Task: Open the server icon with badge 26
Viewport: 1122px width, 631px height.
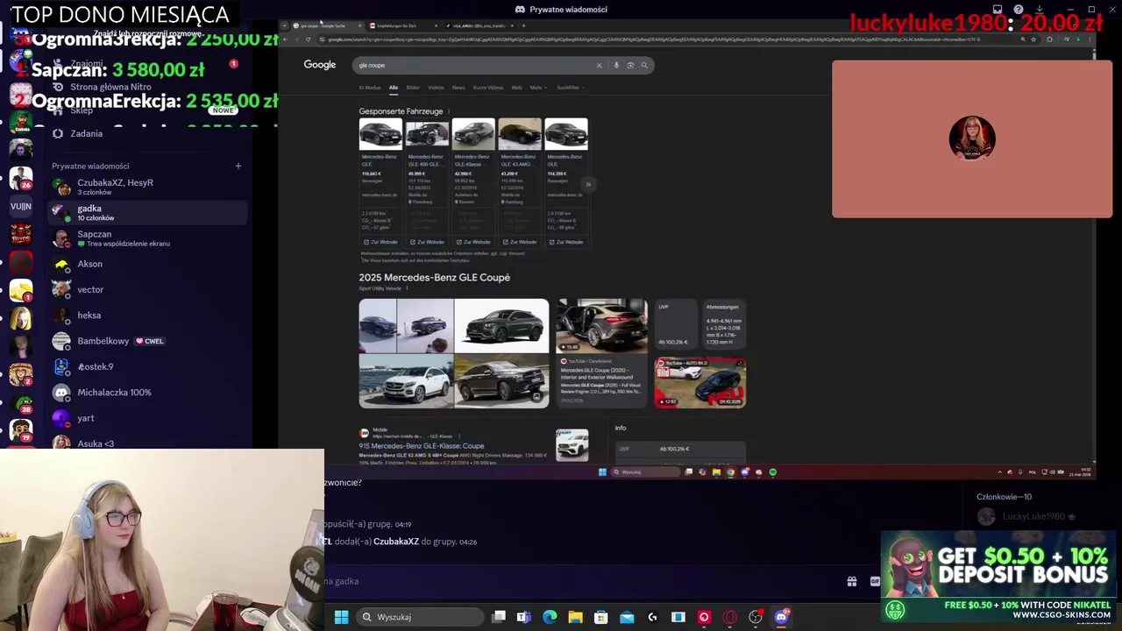Action: 21,179
